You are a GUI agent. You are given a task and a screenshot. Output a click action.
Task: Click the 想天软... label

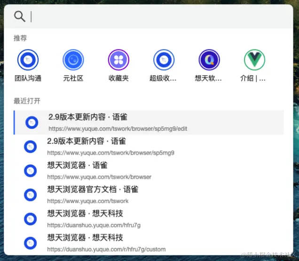point(208,78)
